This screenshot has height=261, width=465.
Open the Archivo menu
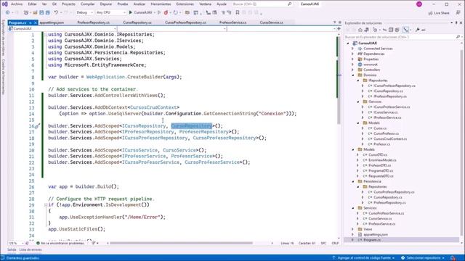17,4
